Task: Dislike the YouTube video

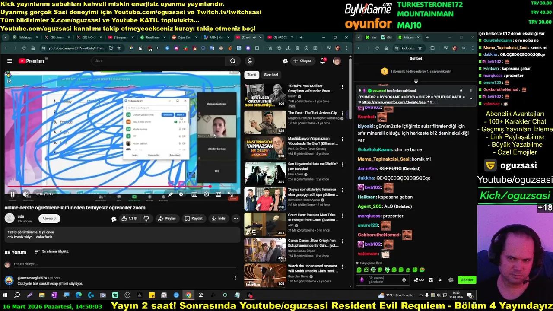Action: click(x=146, y=219)
